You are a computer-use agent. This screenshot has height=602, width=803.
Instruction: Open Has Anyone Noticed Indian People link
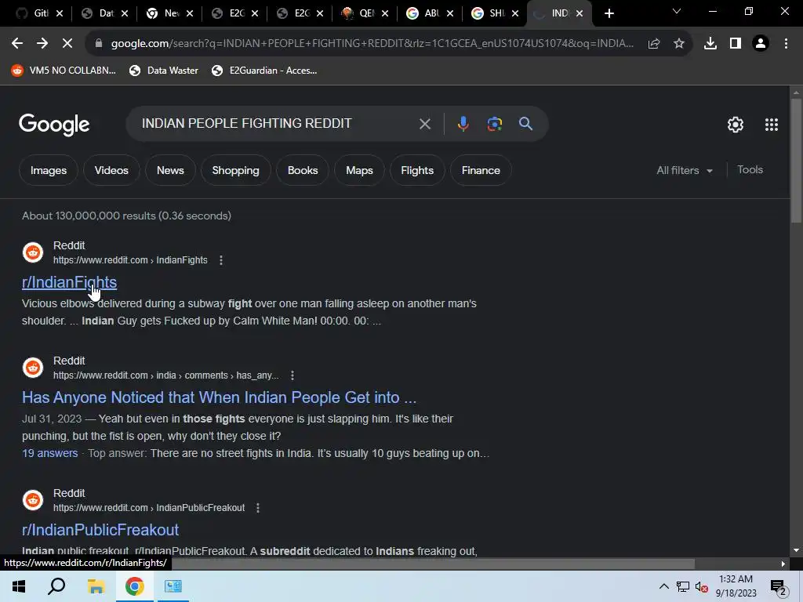220,397
